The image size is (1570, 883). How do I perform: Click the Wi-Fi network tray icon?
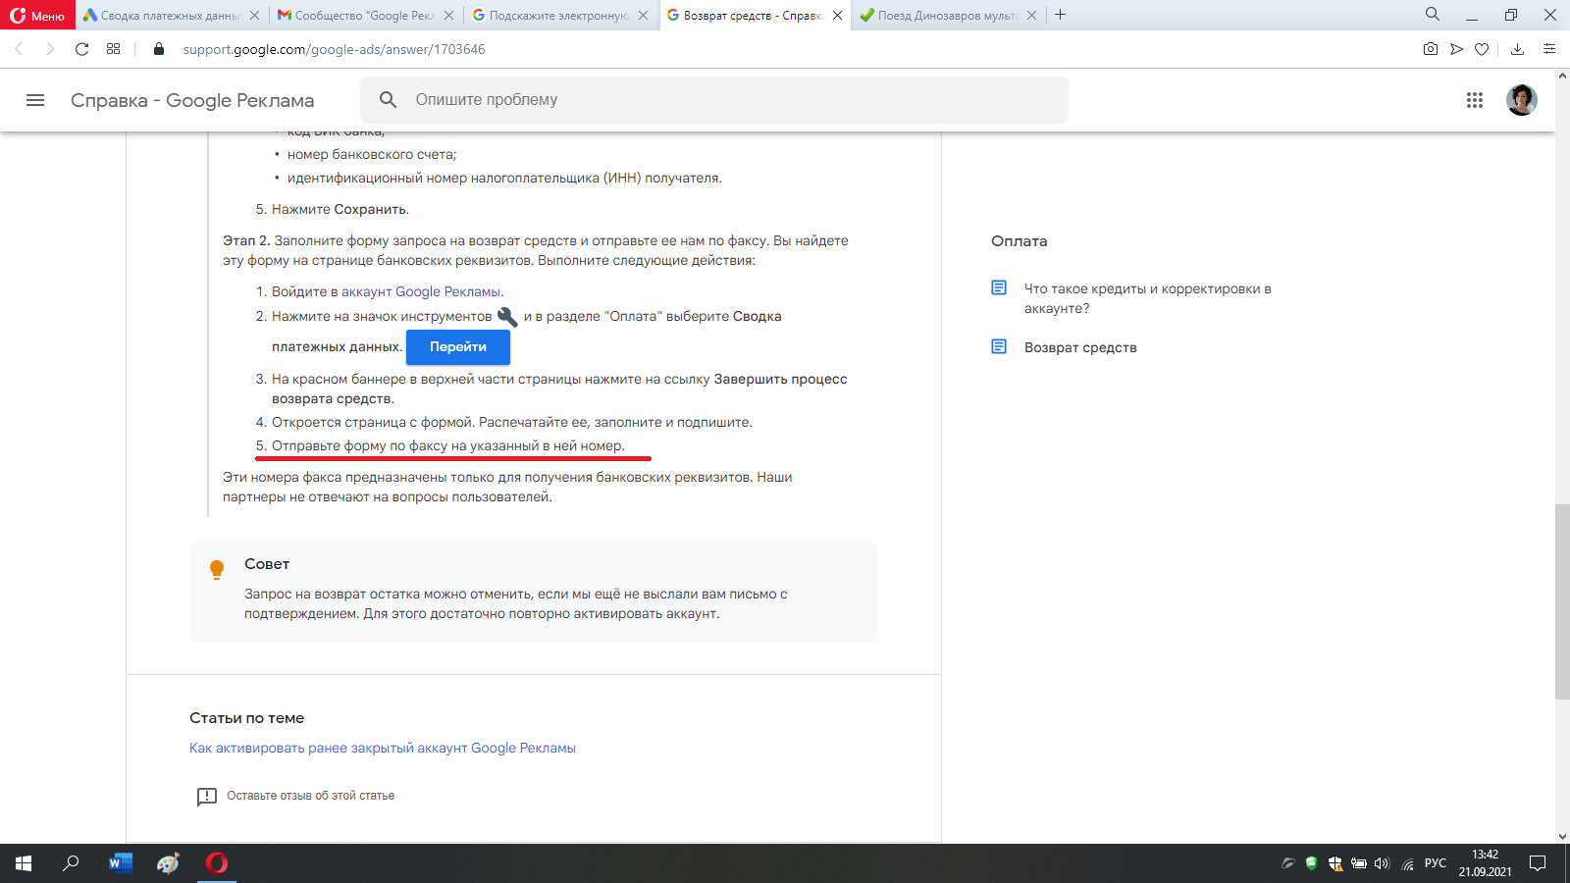click(1407, 863)
